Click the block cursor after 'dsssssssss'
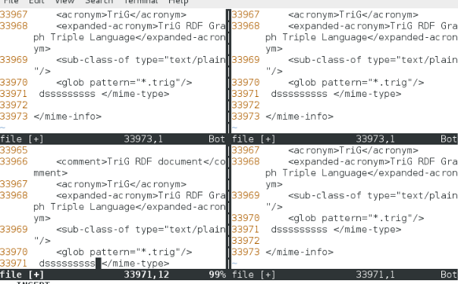The width and height of the screenshot is (458, 284). point(99,264)
